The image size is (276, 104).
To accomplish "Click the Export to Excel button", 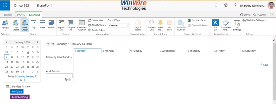I will [x=196, y=20].
